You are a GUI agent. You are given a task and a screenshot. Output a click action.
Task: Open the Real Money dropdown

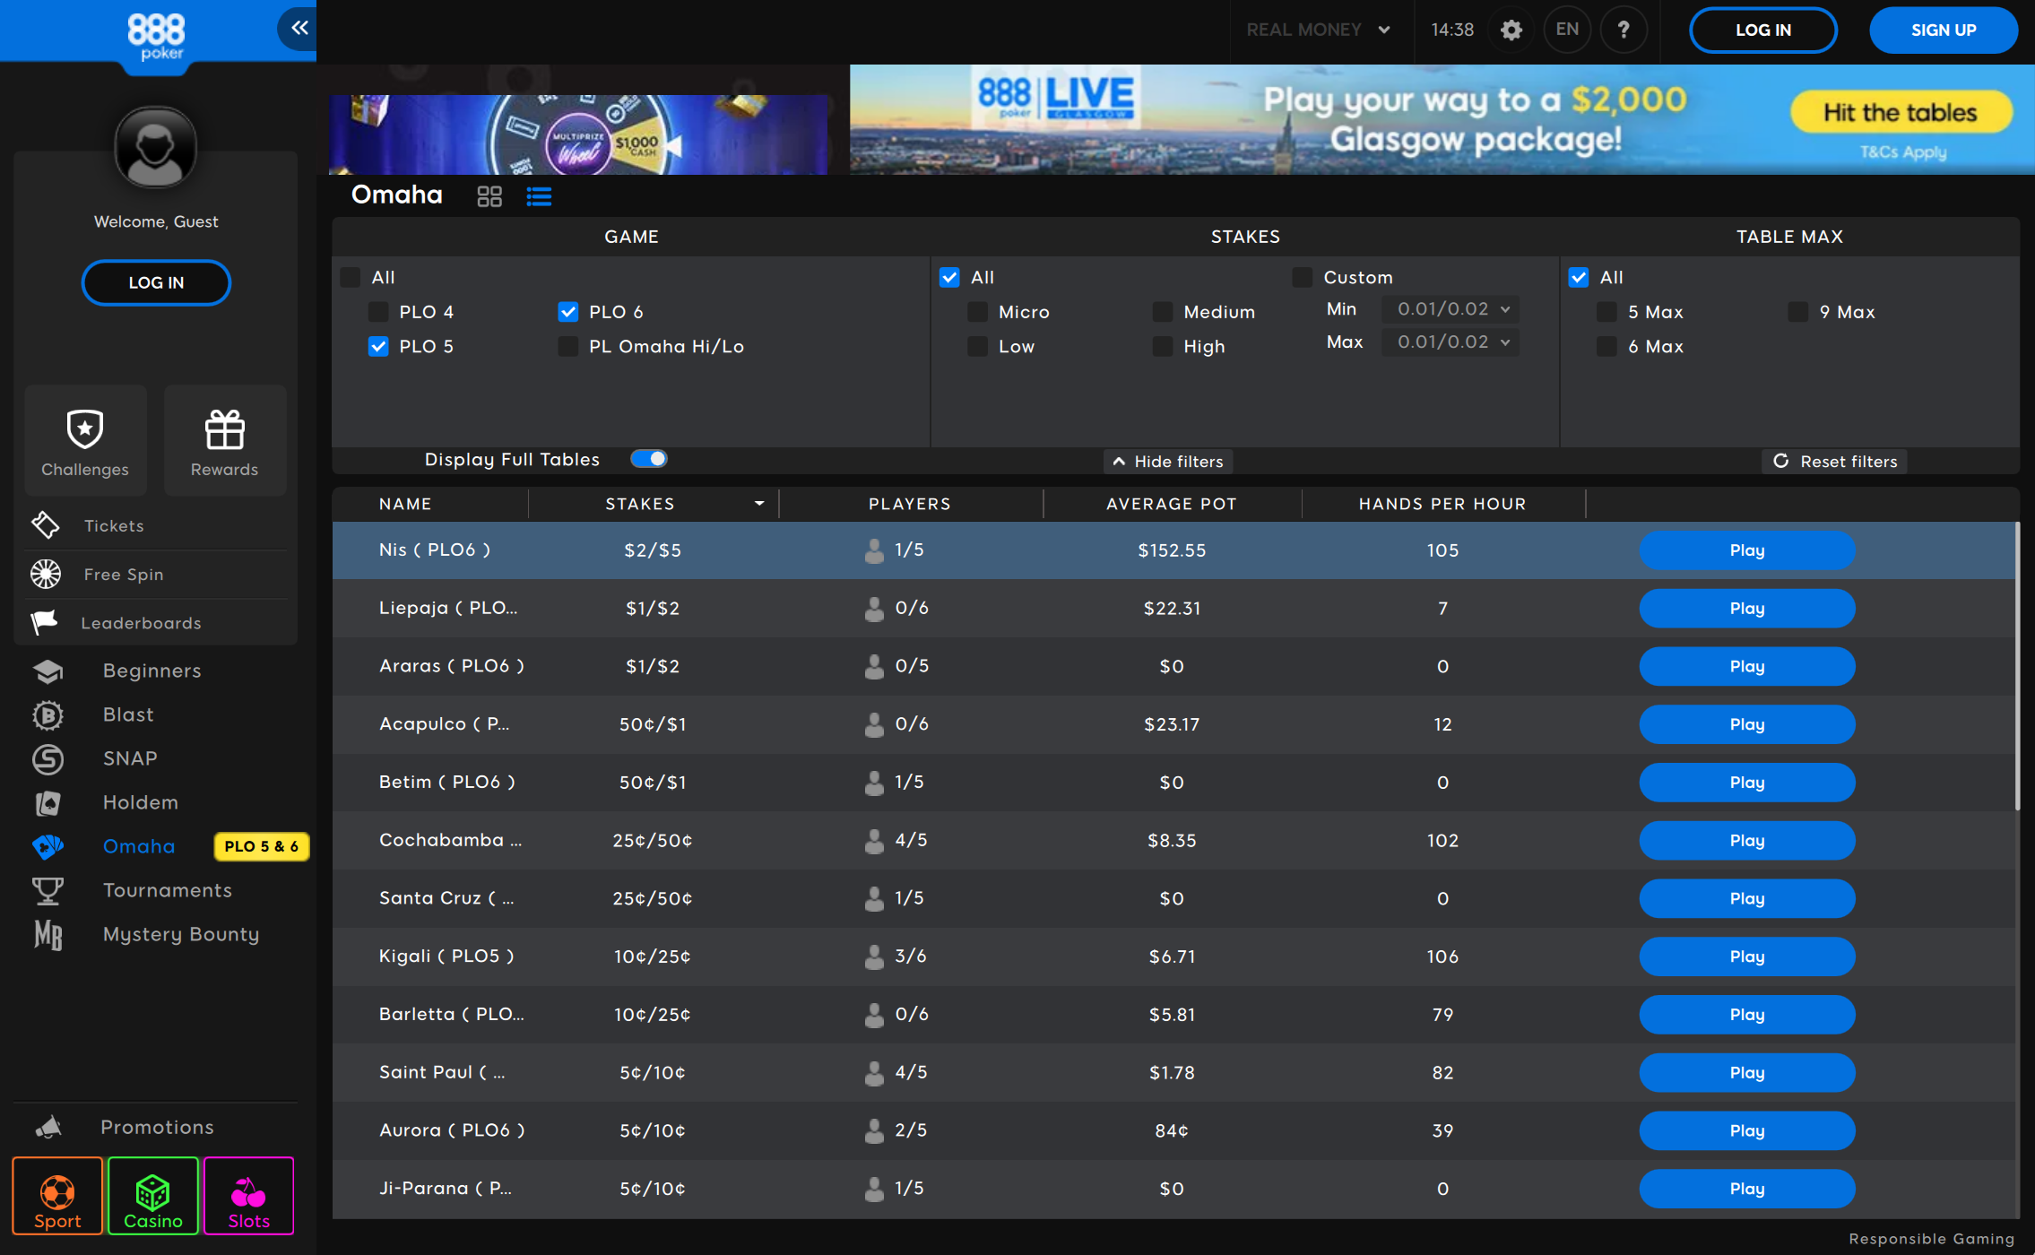1318,30
